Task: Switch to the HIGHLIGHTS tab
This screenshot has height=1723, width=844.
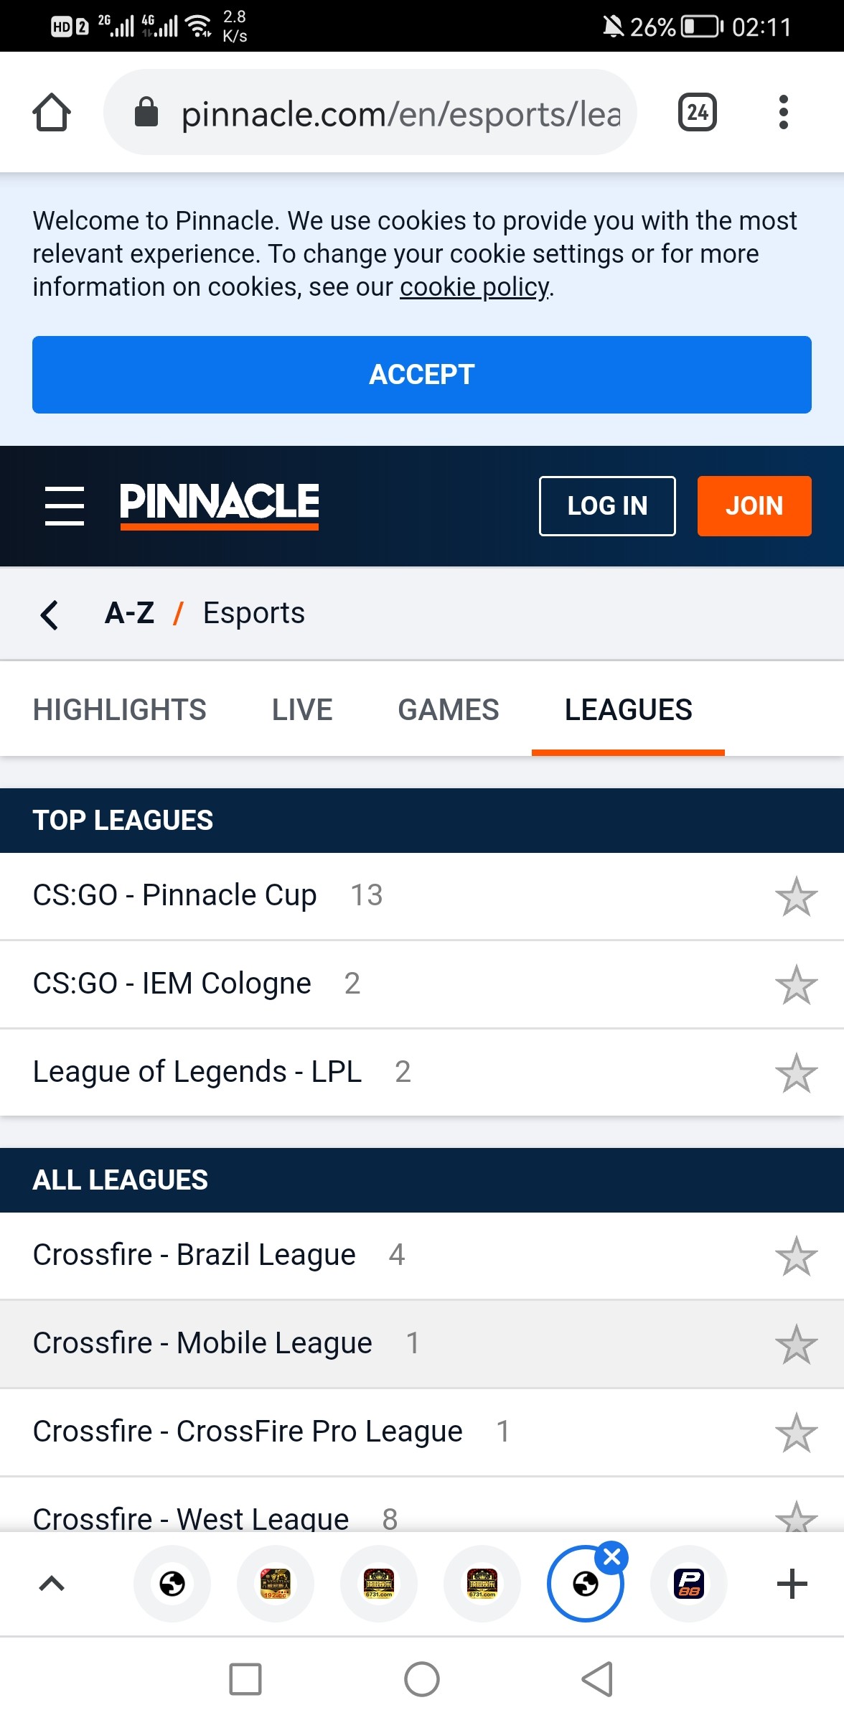Action: tap(120, 710)
